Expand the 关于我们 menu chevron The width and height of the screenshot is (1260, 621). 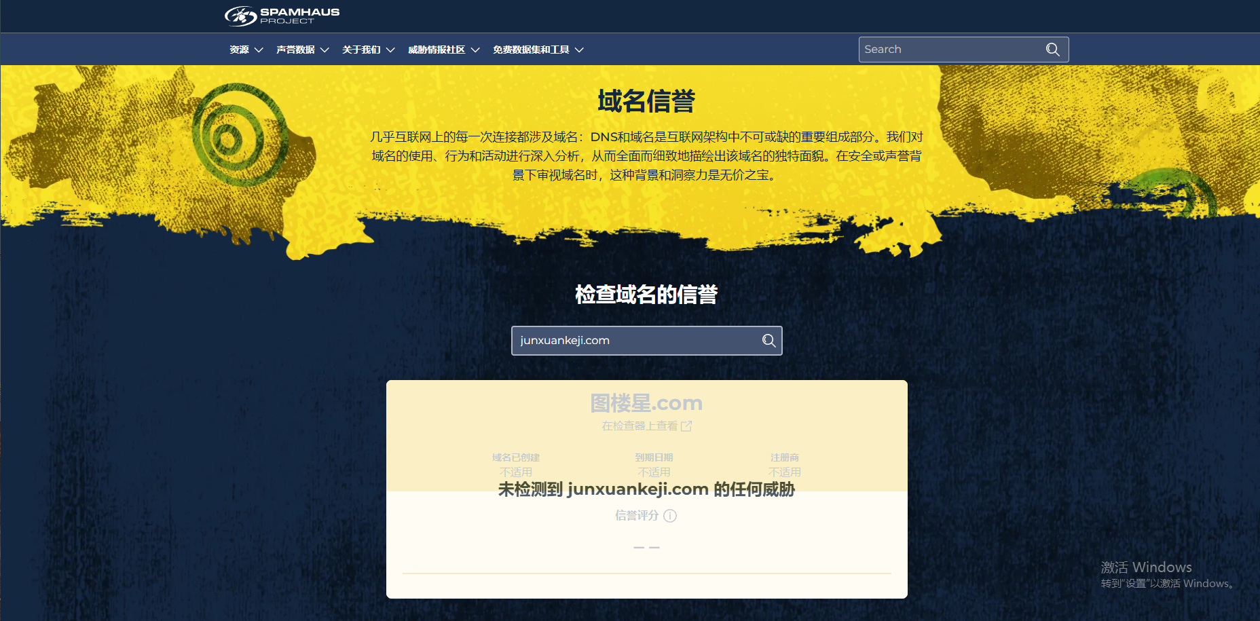pyautogui.click(x=390, y=50)
